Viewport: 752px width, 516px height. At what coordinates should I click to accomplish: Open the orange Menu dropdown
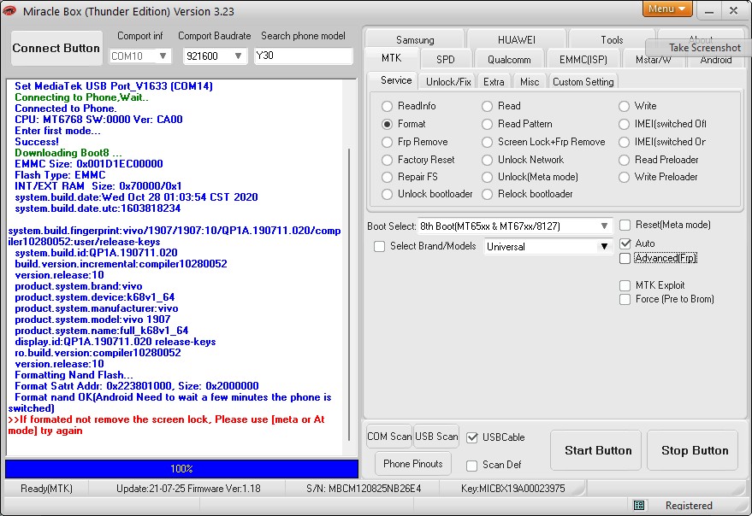[x=666, y=9]
